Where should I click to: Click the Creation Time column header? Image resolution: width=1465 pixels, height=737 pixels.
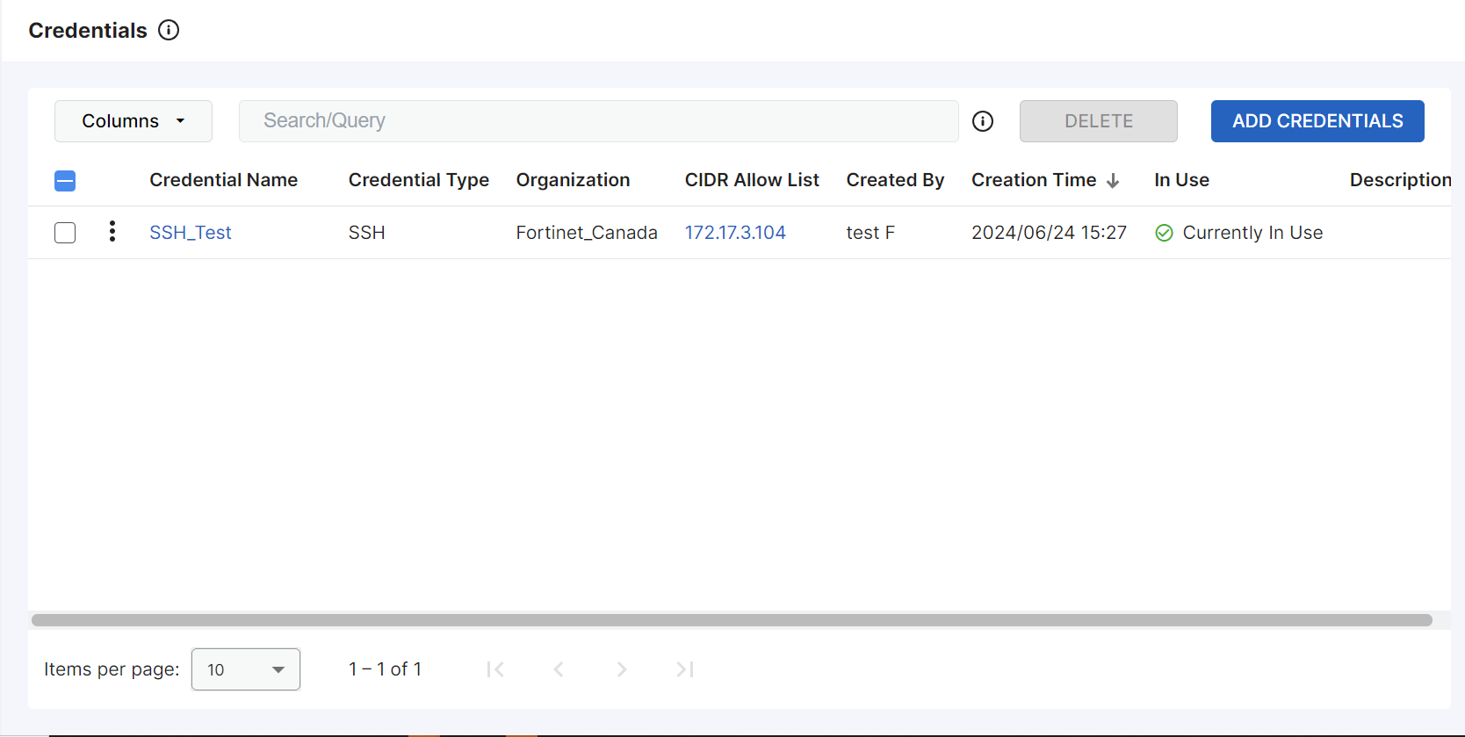1034,180
